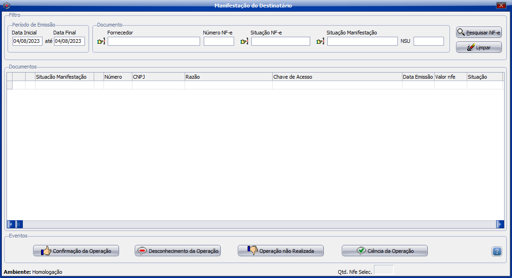The width and height of the screenshot is (512, 278).
Task: Click the application icon in title bar
Action: point(6,5)
